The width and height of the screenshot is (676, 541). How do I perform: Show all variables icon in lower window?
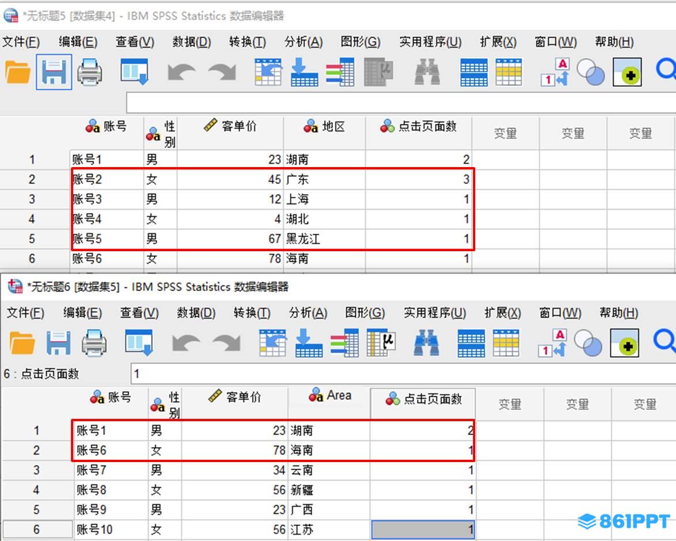tap(624, 343)
